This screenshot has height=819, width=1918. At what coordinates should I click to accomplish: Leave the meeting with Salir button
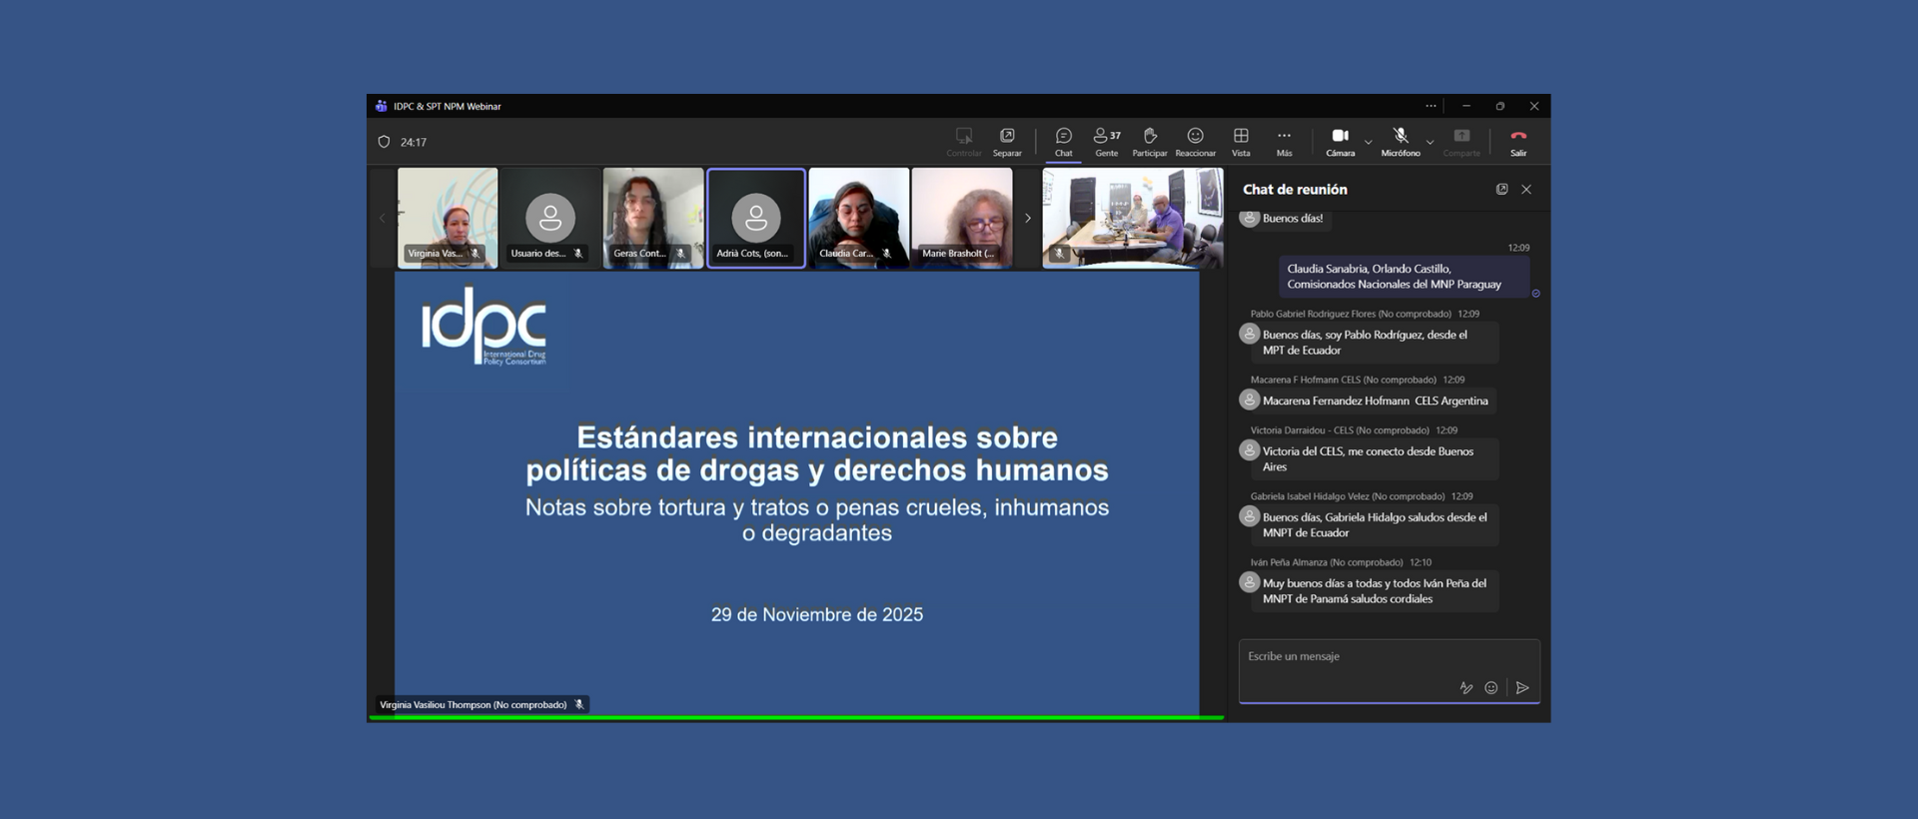(x=1518, y=141)
